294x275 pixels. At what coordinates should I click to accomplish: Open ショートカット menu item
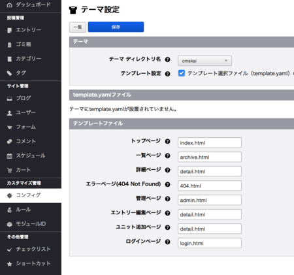31,264
